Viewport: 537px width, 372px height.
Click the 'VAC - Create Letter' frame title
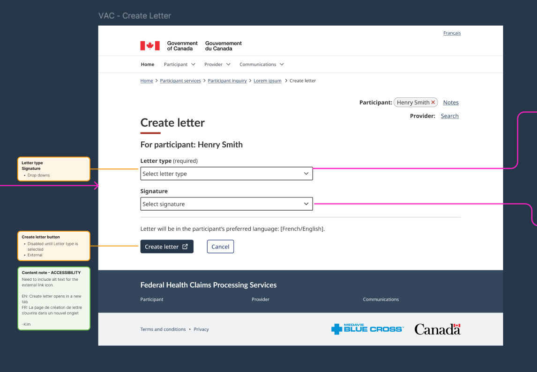(x=134, y=16)
